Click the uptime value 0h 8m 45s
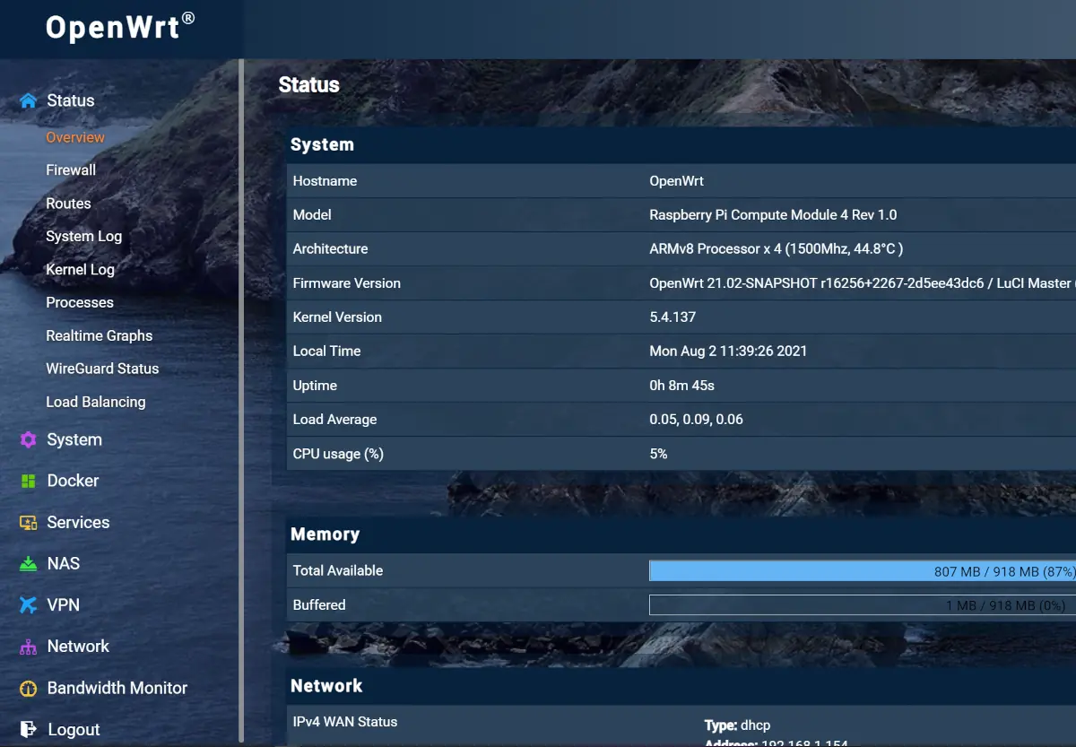Viewport: 1076px width, 747px height. pyautogui.click(x=681, y=386)
